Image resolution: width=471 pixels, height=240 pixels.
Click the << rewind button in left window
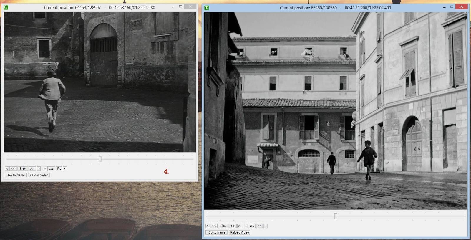click(13, 168)
